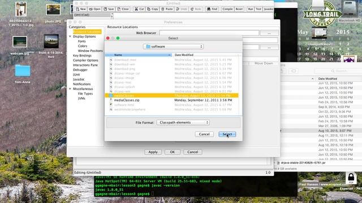The height and width of the screenshot is (203, 362).
Task: Click Copy in the DrJava toolbar
Action: coord(153,9)
